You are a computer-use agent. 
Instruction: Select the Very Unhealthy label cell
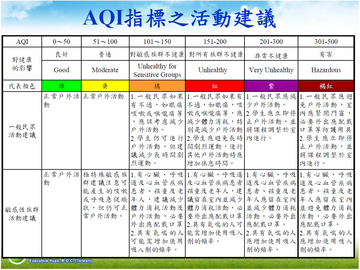pos(271,70)
